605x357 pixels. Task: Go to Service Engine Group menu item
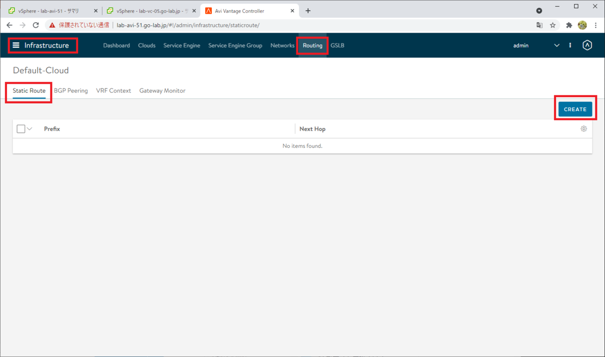235,45
